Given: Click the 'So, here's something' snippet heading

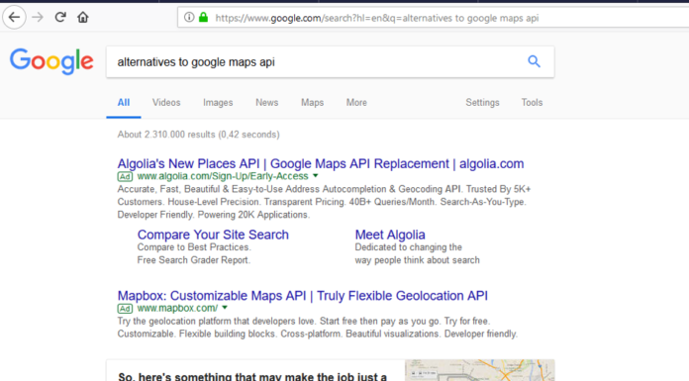Looking at the screenshot, I should tap(252, 376).
